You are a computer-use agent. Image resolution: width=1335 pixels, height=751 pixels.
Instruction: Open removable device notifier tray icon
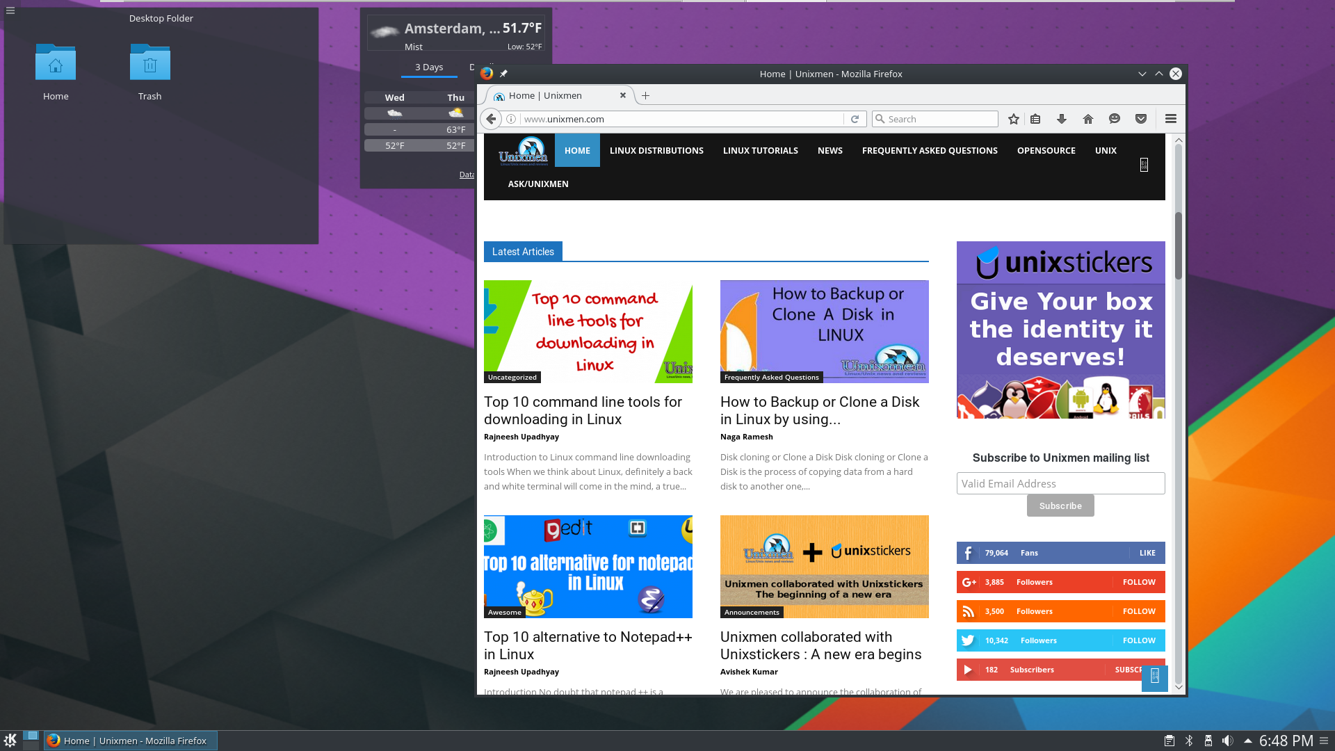(1208, 741)
